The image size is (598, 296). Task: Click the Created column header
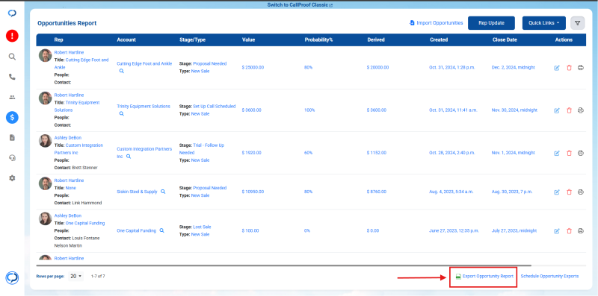coord(439,40)
